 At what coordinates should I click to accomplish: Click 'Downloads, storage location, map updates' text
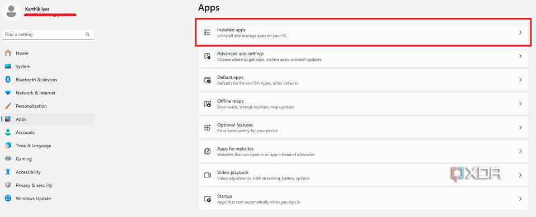[x=255, y=107]
